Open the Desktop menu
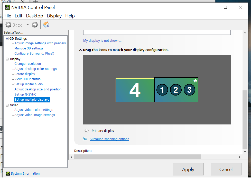 35,16
